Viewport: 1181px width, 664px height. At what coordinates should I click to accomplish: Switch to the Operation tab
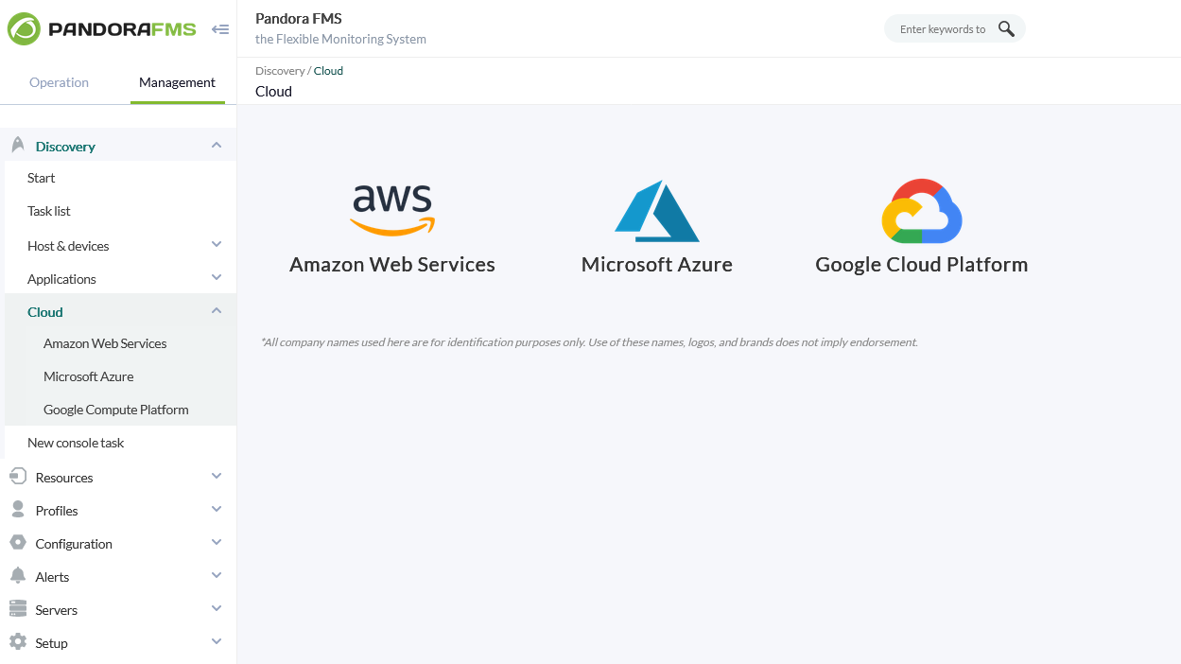(x=59, y=82)
